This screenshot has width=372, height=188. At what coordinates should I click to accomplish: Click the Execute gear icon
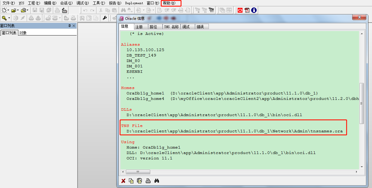click(16, 18)
